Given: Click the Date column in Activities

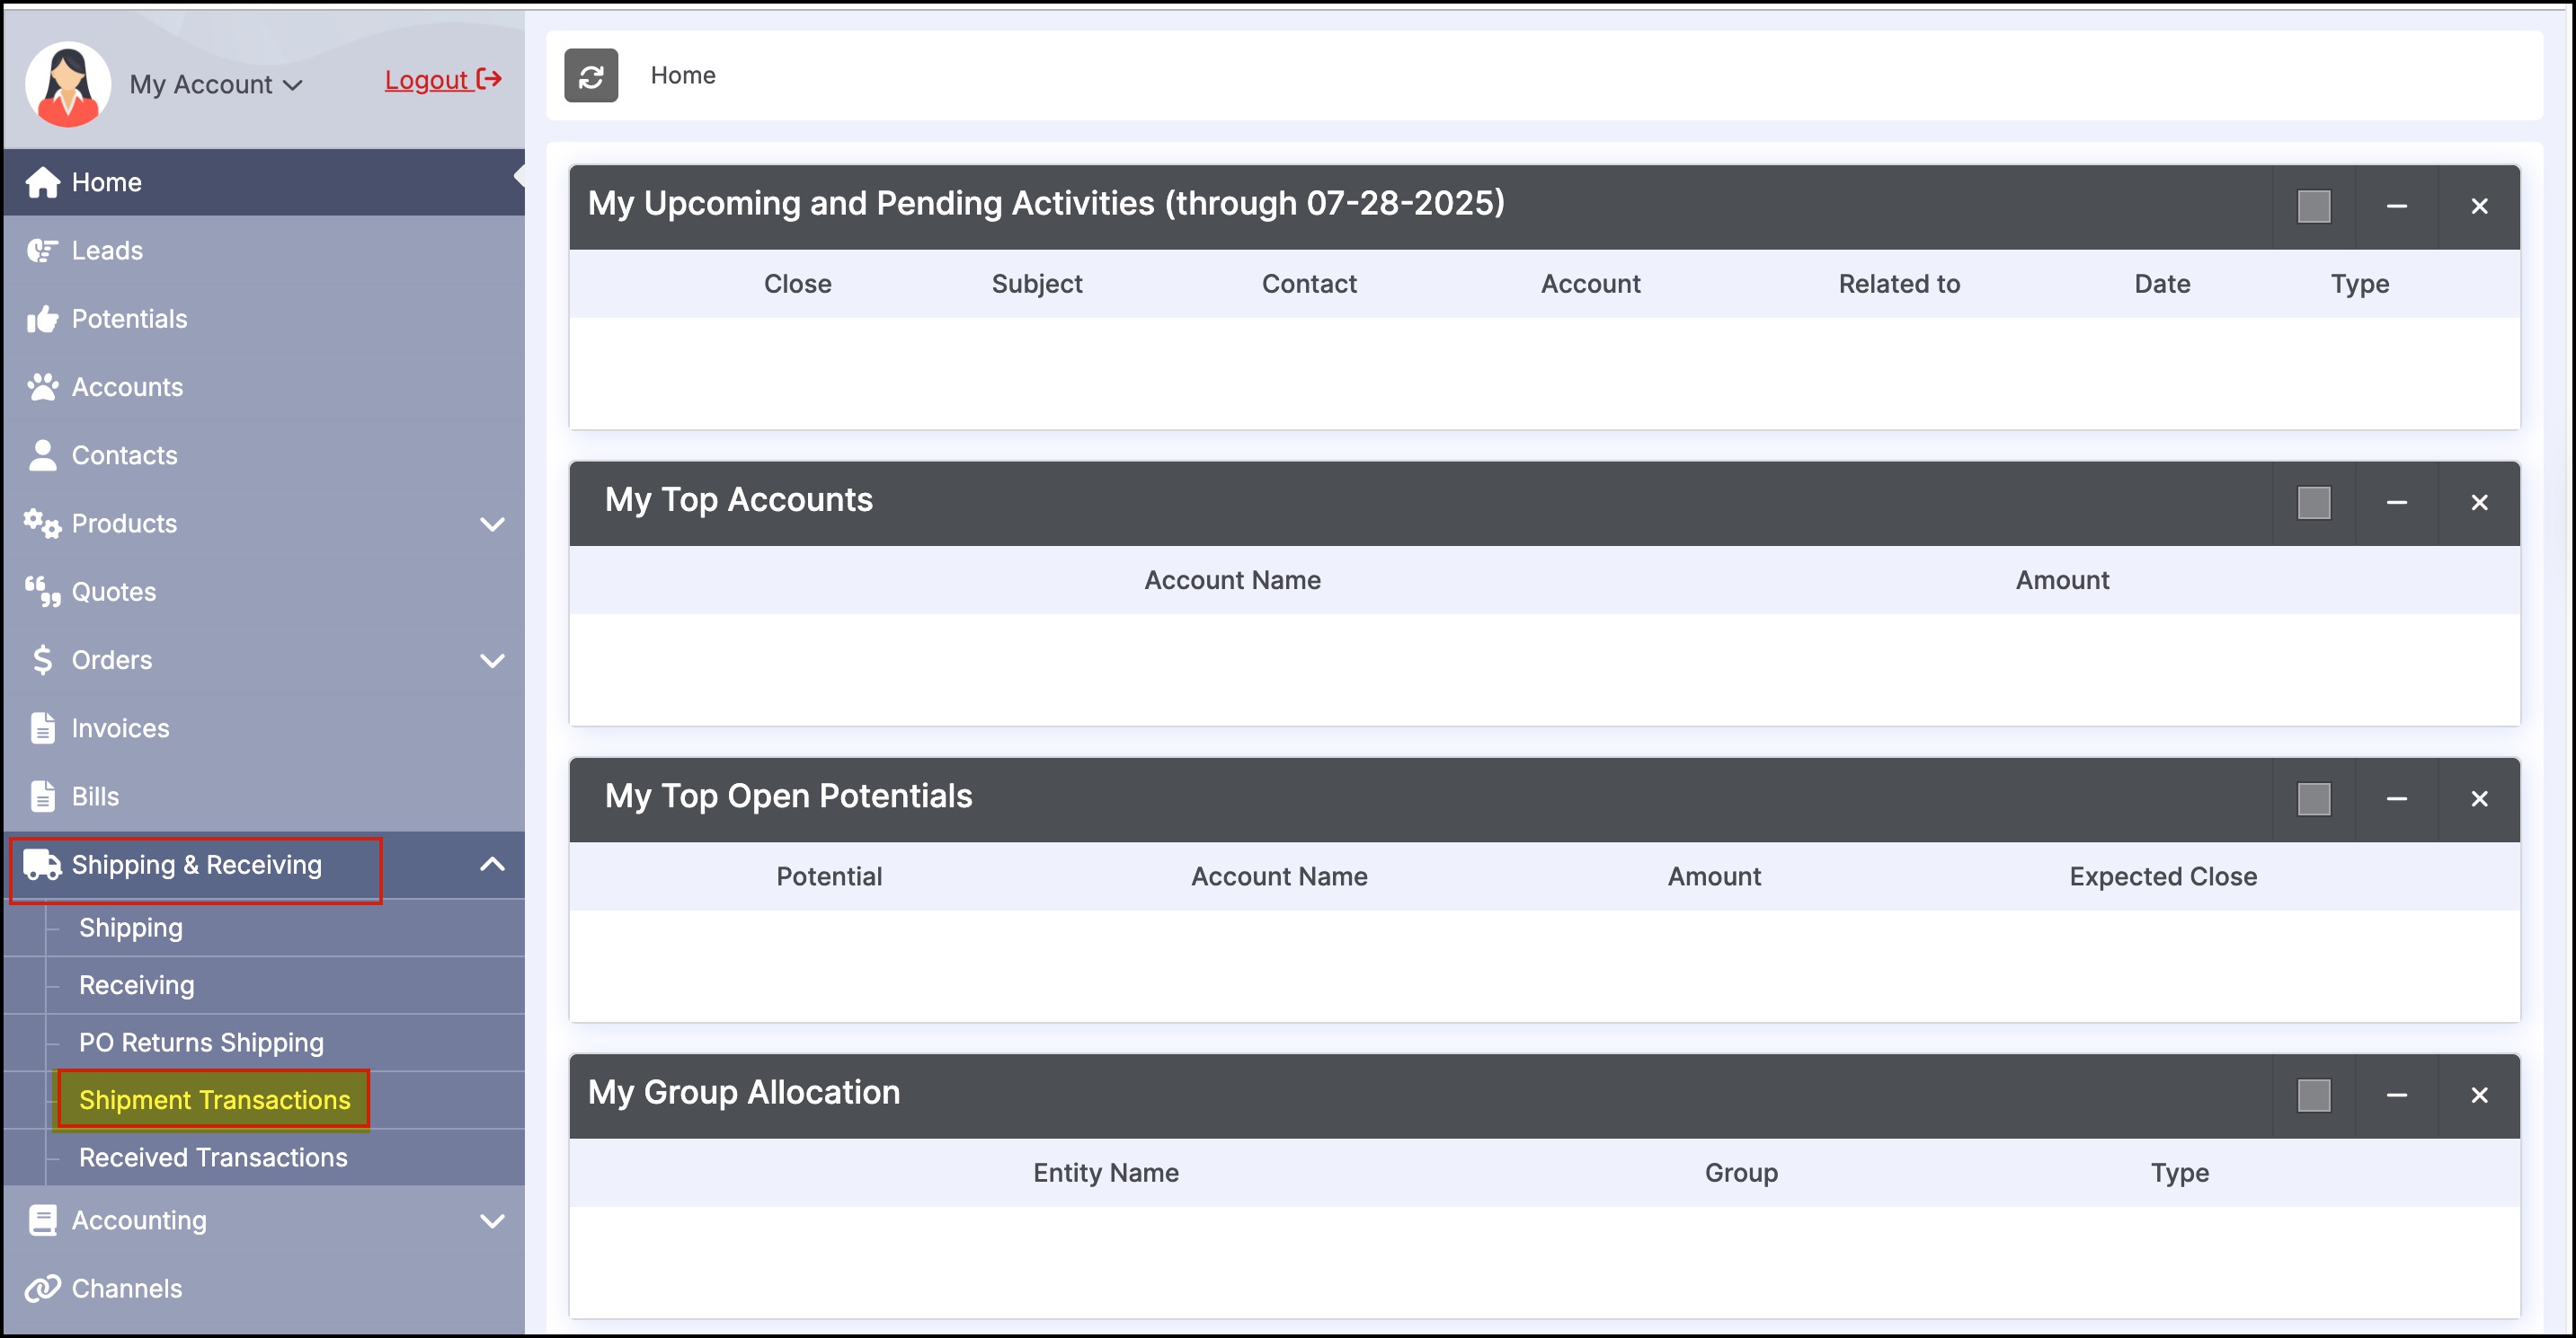Looking at the screenshot, I should [2162, 284].
